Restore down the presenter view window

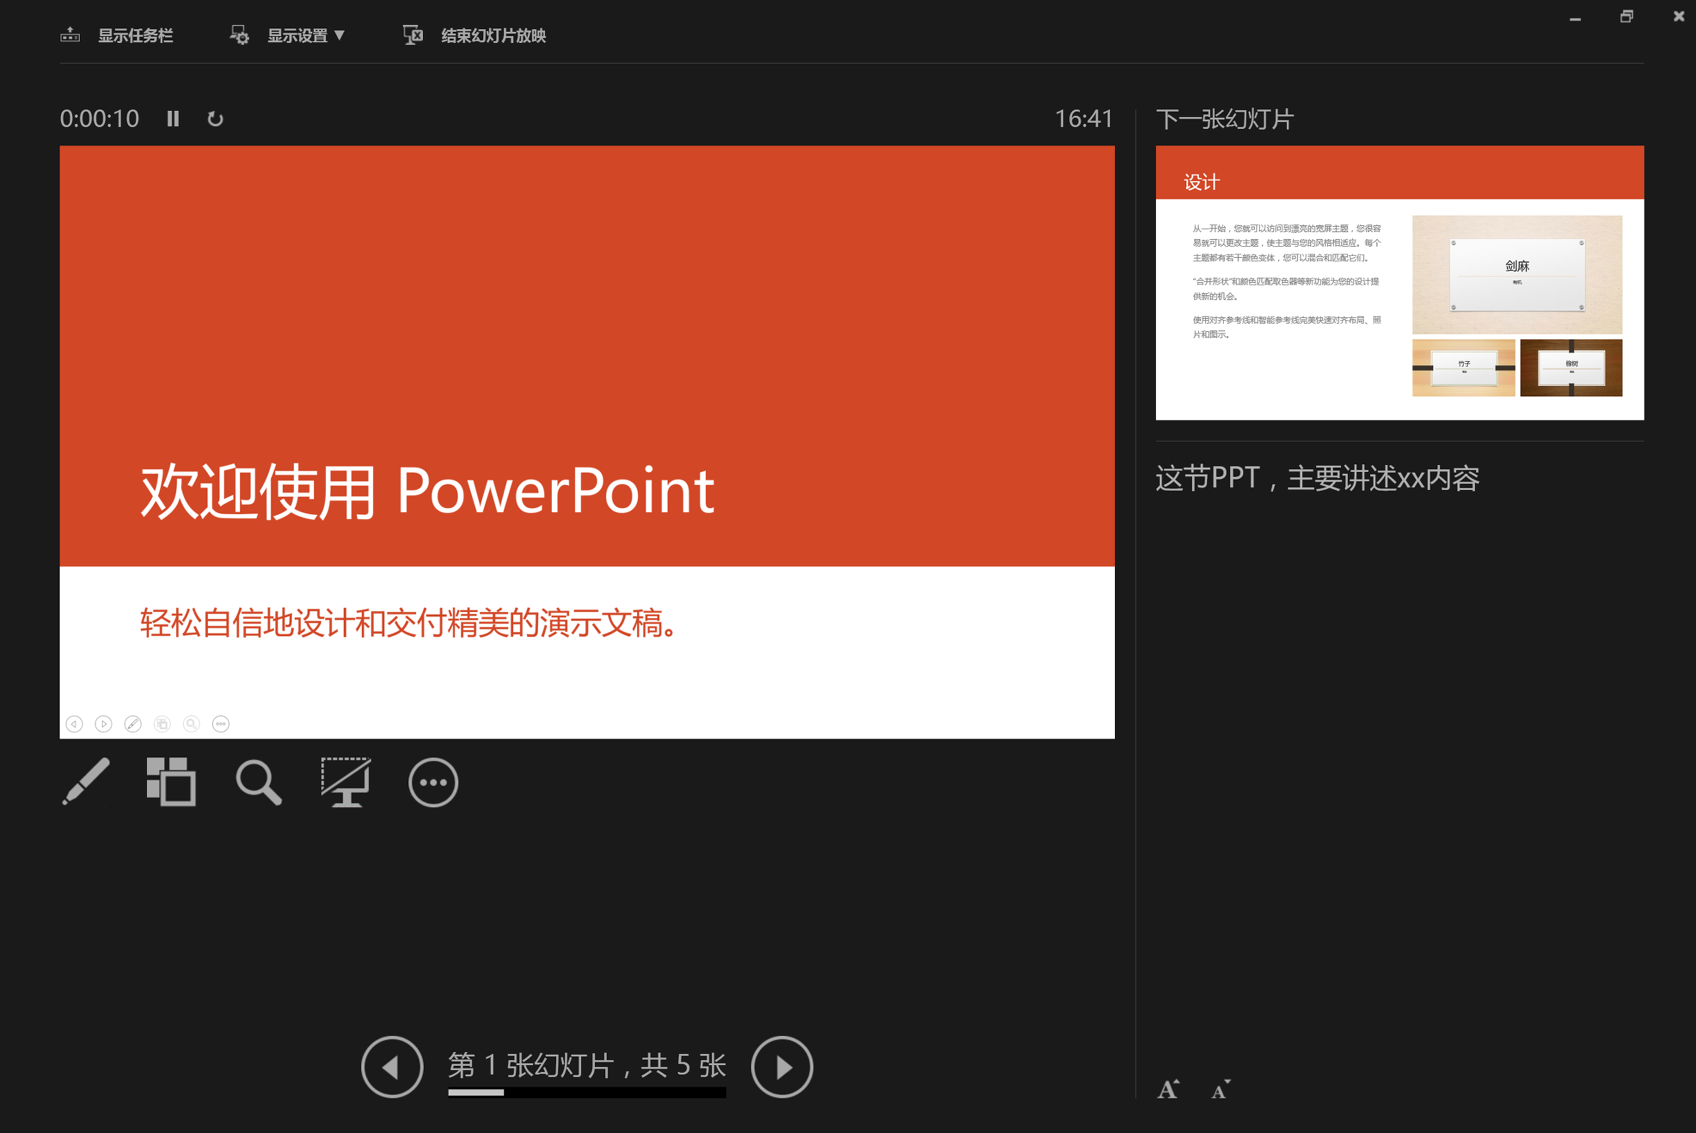(x=1627, y=16)
